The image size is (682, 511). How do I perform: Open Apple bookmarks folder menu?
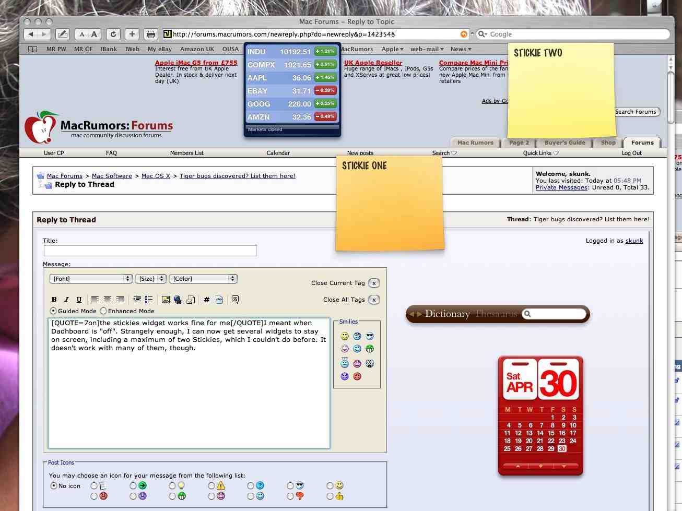pos(392,49)
